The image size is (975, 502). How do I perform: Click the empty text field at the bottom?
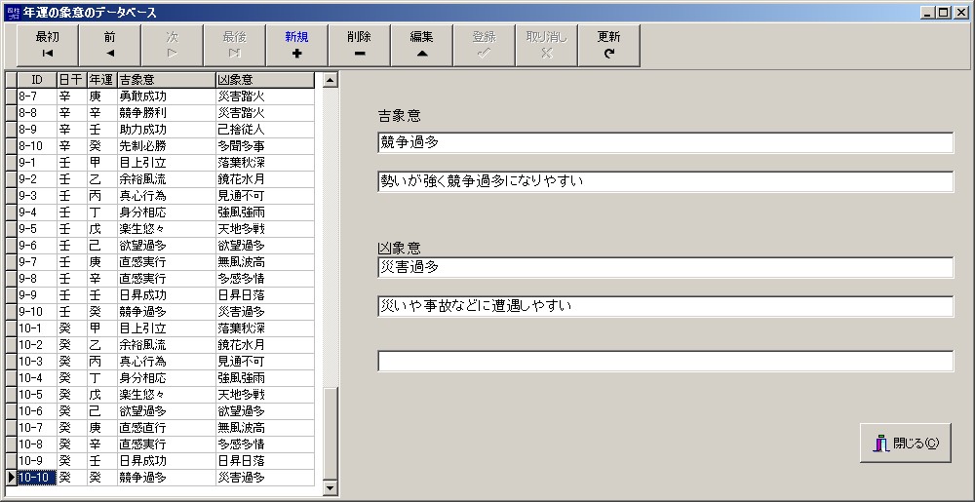[x=665, y=361]
